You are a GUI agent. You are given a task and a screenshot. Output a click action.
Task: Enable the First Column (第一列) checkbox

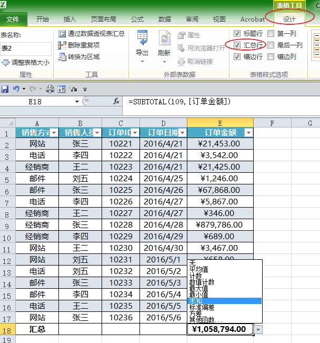click(271, 34)
